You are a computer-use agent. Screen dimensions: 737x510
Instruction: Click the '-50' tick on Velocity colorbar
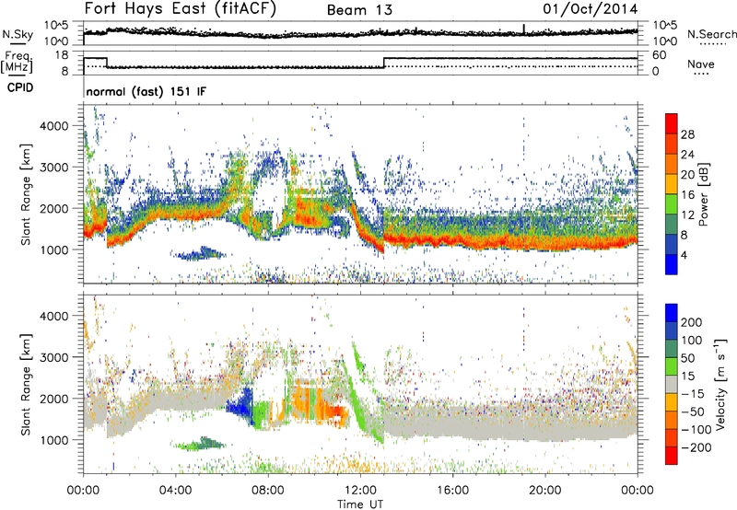pos(693,411)
